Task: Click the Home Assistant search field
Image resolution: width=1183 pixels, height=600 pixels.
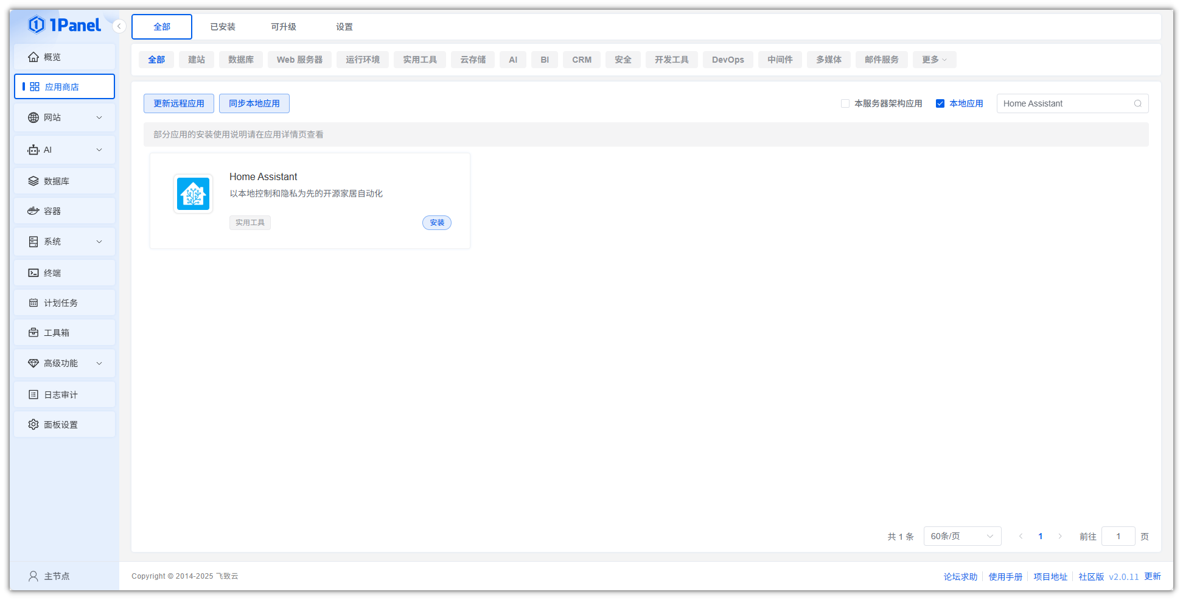Action: tap(1065, 103)
